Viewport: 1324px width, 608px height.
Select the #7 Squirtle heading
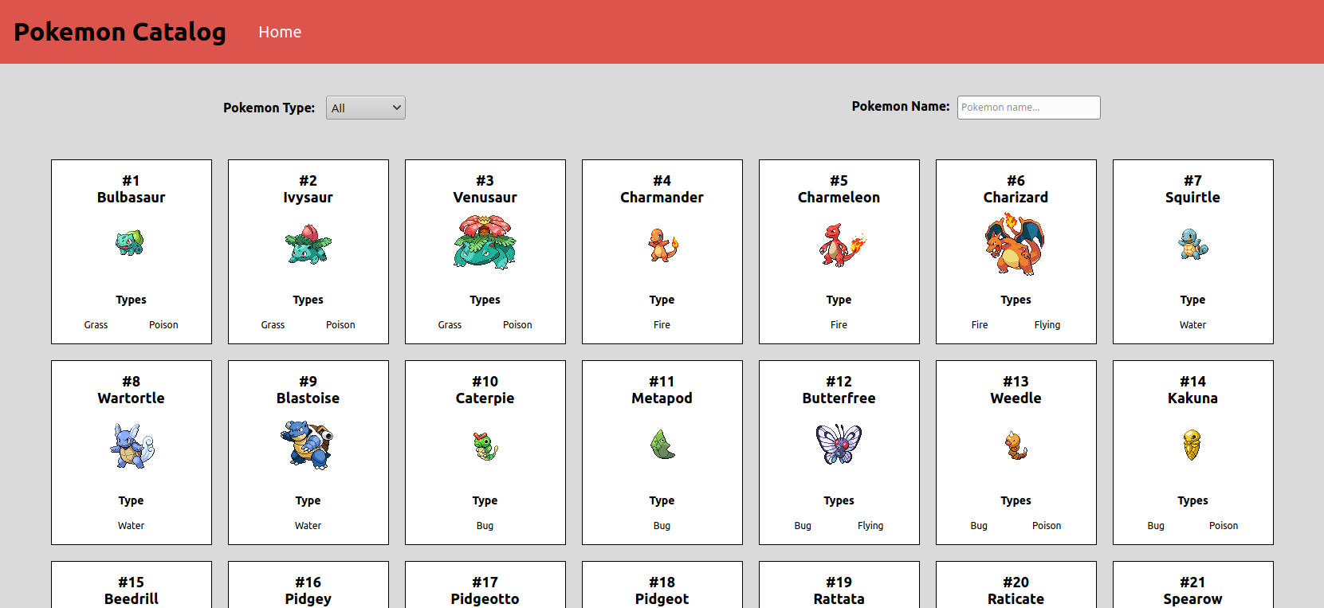click(x=1193, y=189)
